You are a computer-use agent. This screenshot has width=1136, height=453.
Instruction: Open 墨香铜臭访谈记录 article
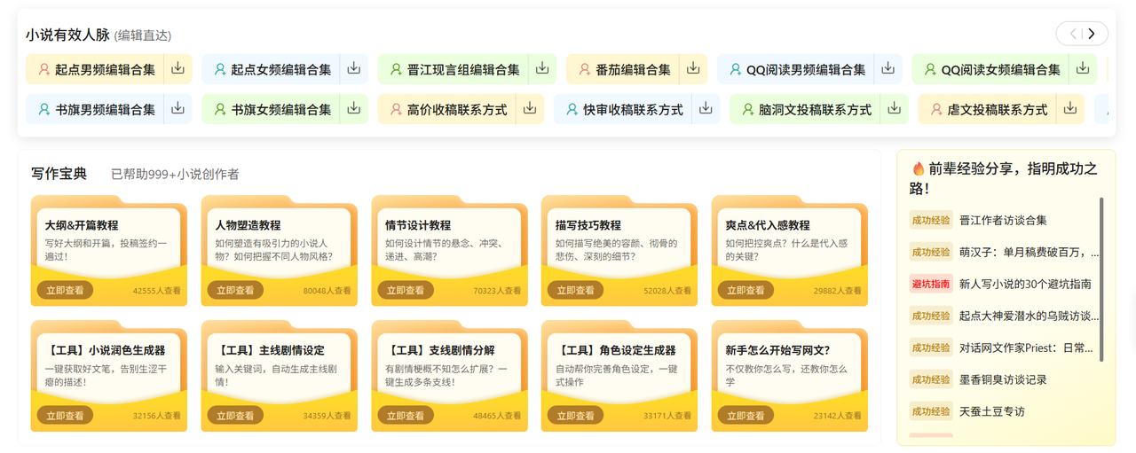[1003, 380]
